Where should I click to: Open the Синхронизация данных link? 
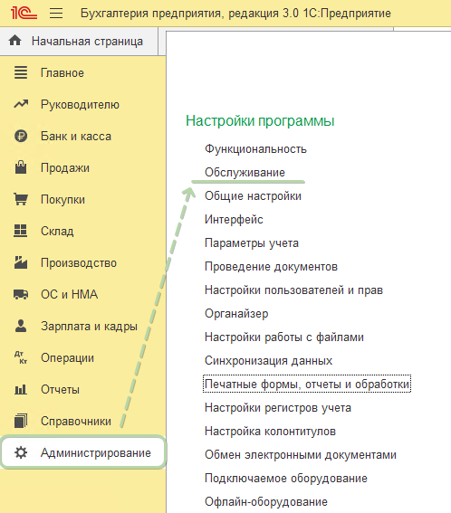click(268, 360)
